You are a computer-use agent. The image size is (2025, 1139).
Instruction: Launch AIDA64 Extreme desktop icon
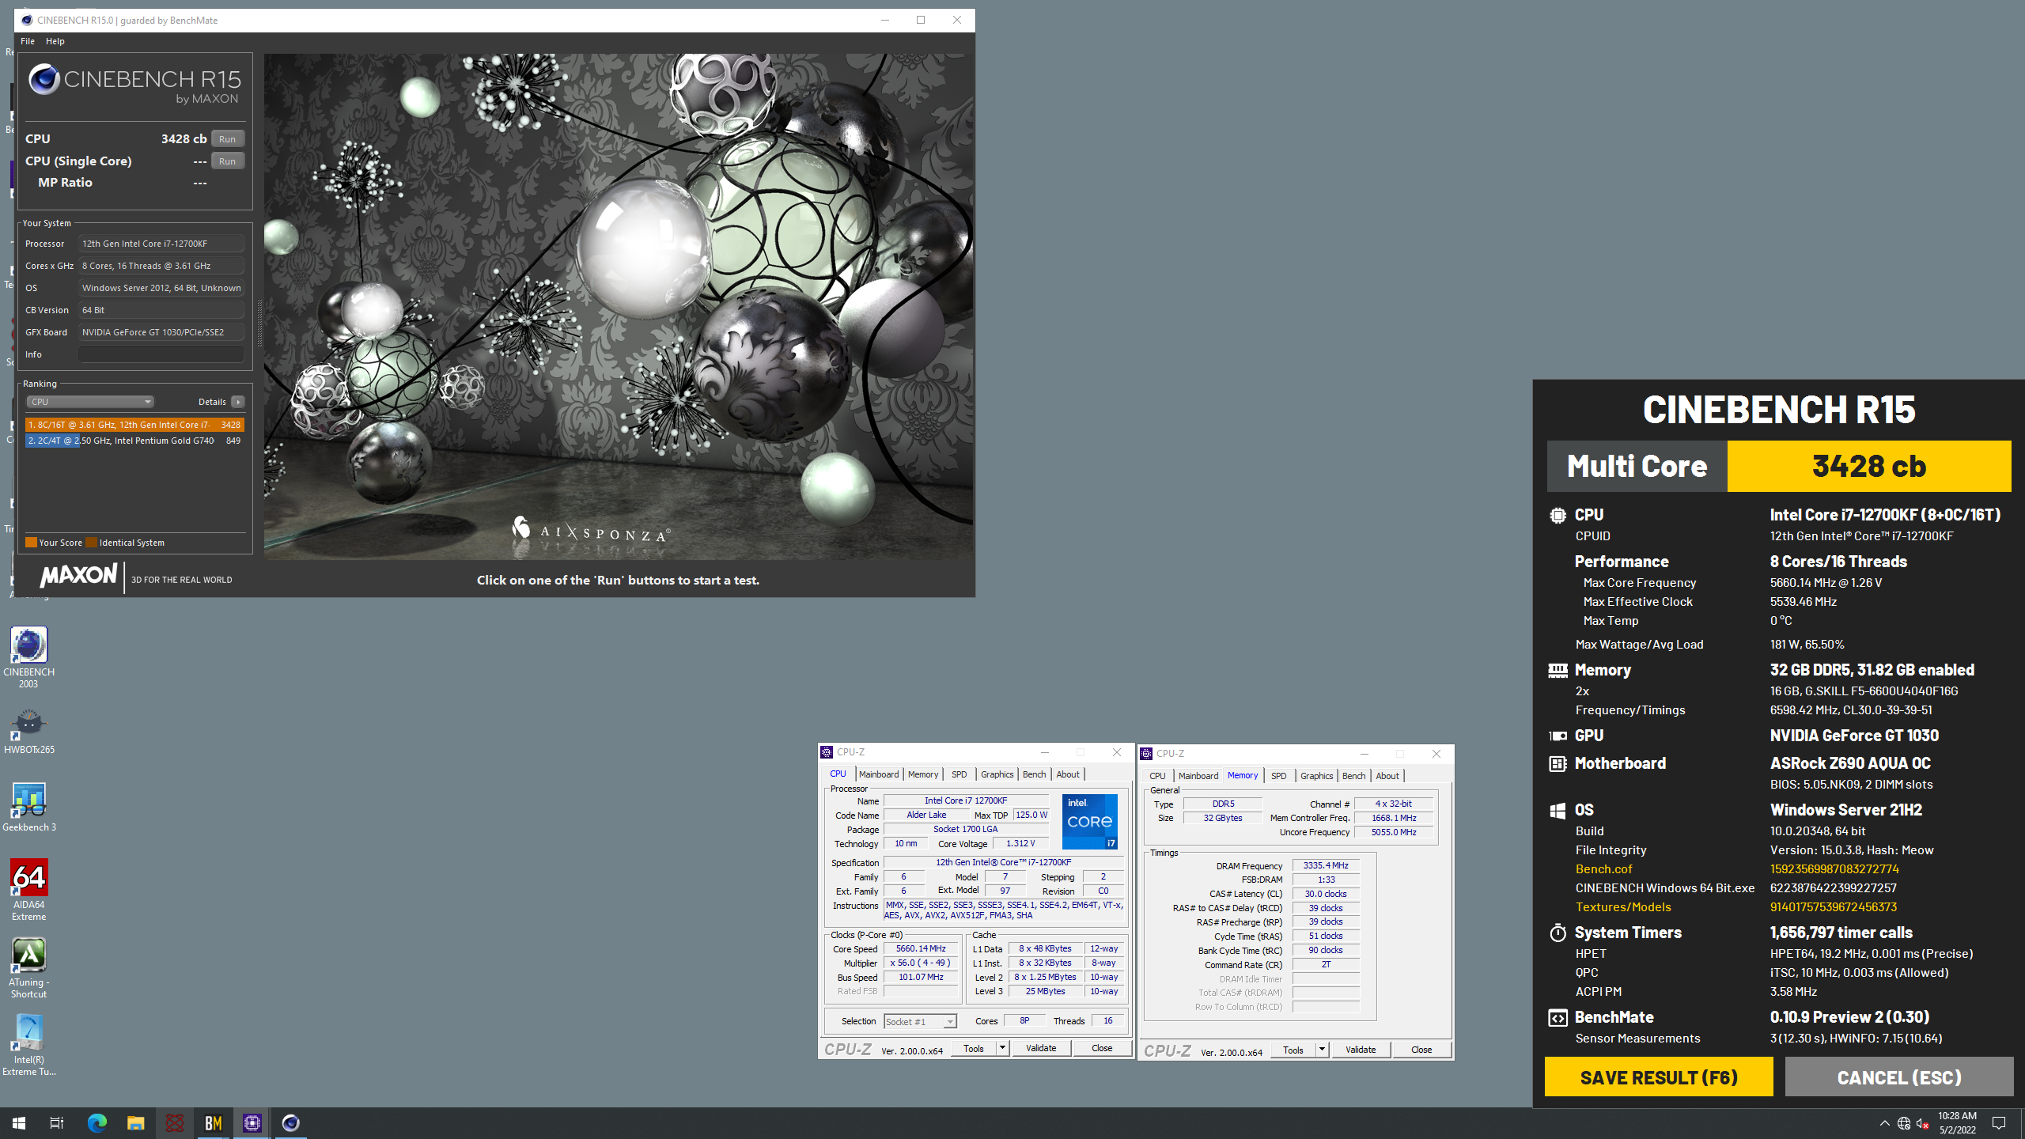28,890
